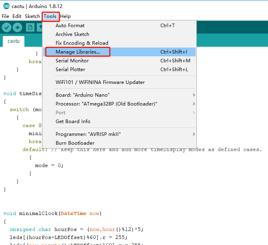Open the File menu
The width and height of the screenshot is (268, 245).
pyautogui.click(x=5, y=16)
